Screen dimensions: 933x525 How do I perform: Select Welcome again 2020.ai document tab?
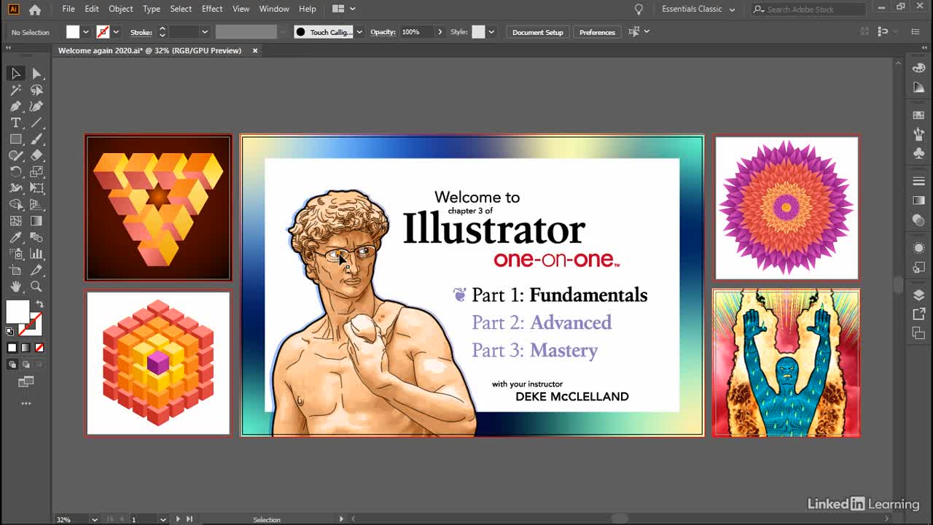point(149,50)
